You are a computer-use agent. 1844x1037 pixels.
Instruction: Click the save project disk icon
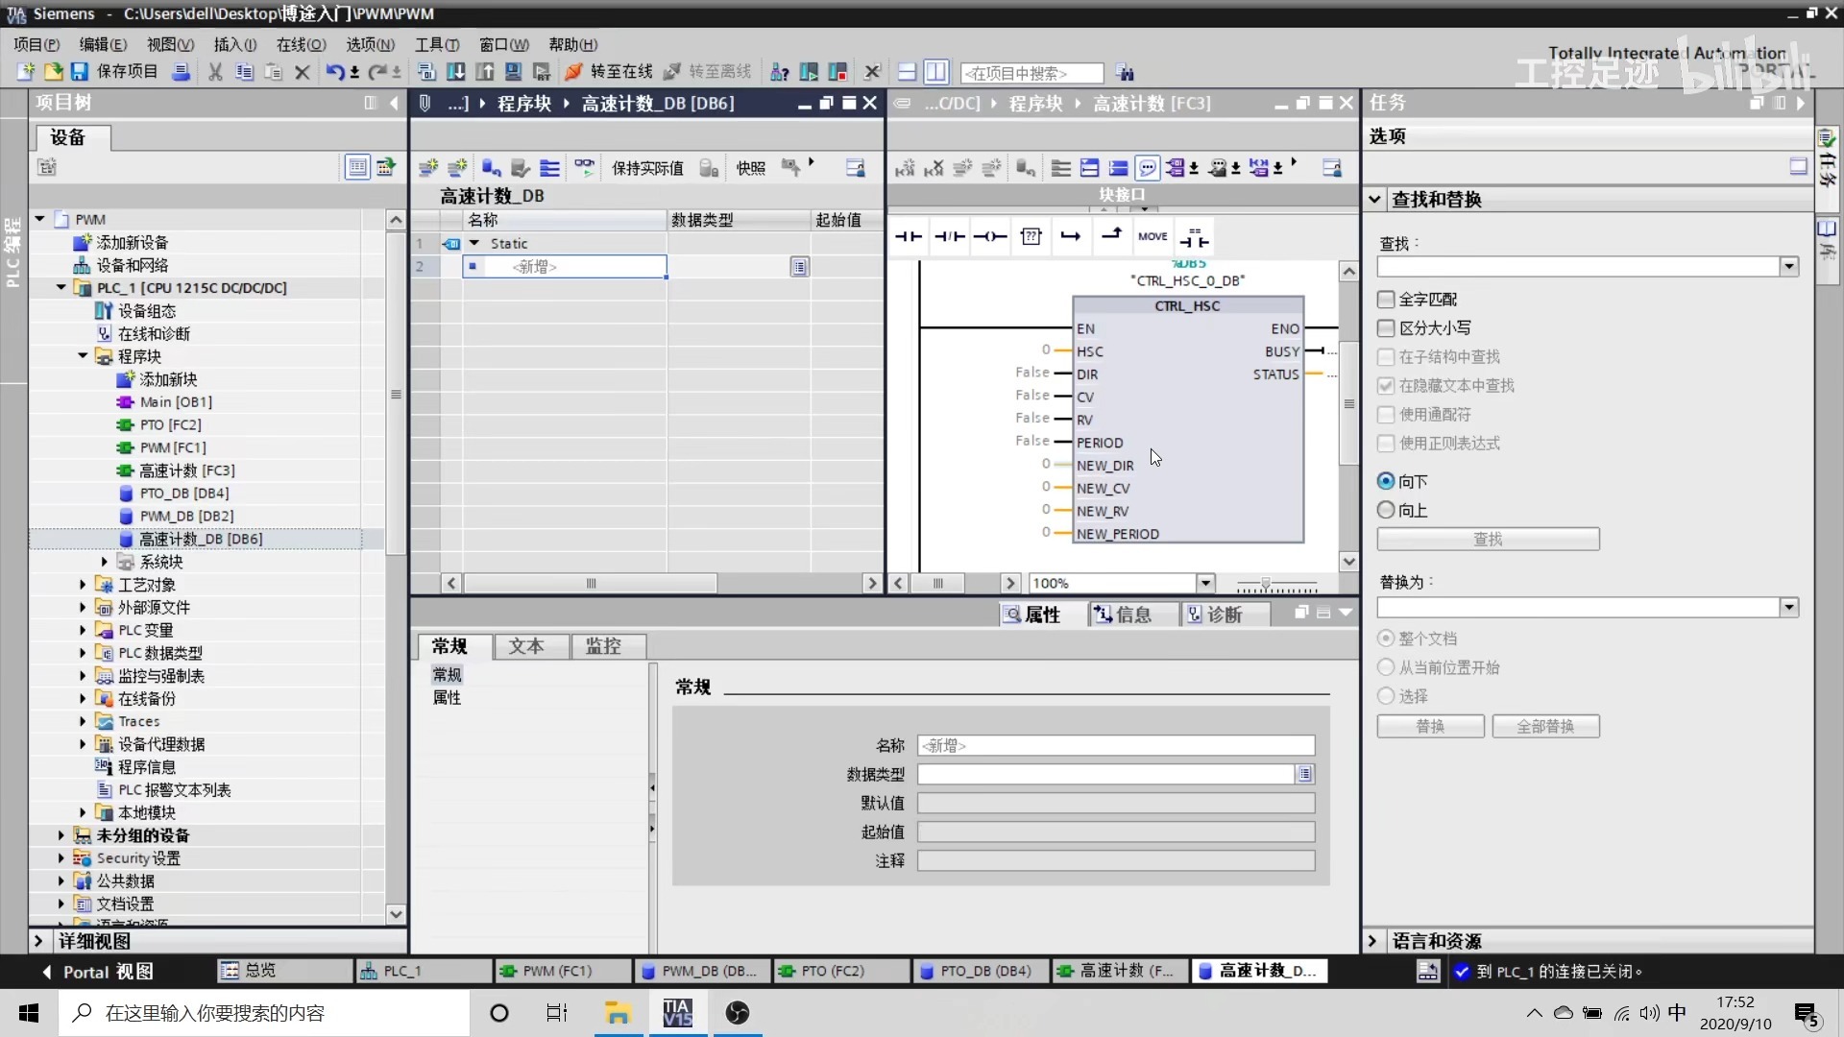pos(80,72)
